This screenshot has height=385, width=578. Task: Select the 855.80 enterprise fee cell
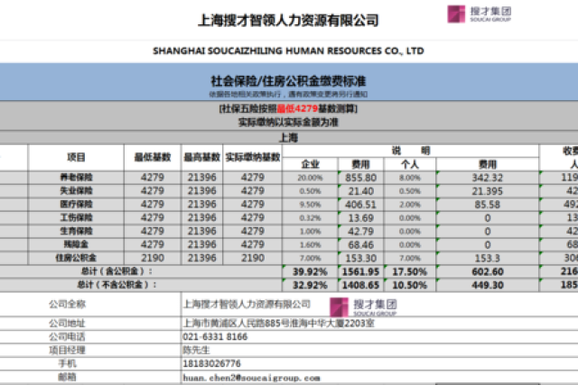pos(360,178)
